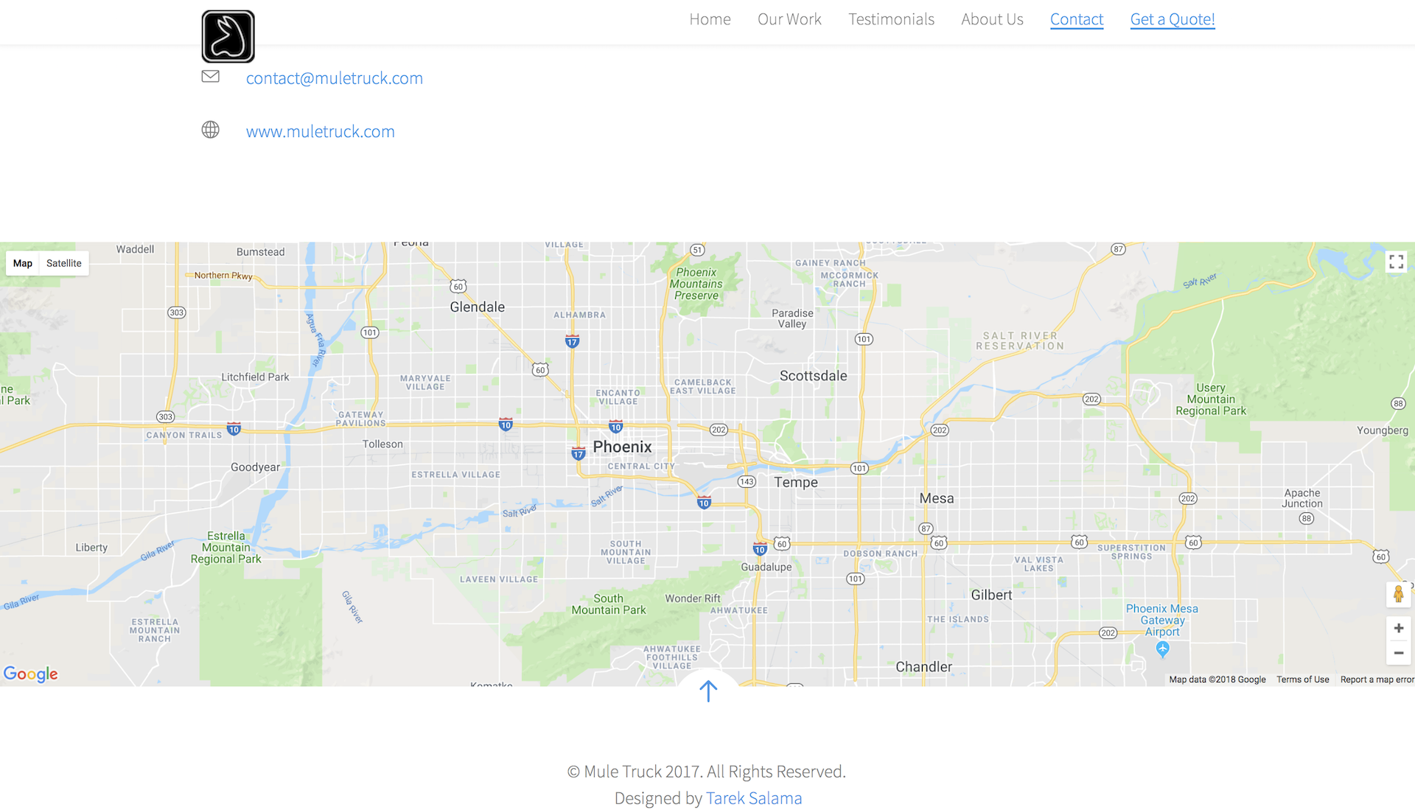Open the www.muletruck.com link
This screenshot has width=1415, height=810.
321,131
